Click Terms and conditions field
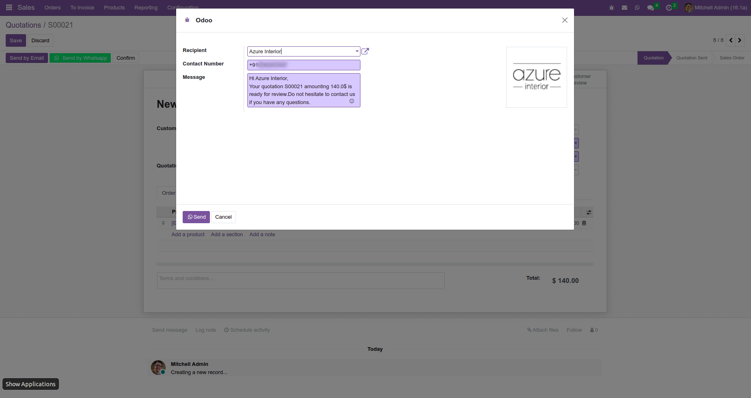The height and width of the screenshot is (398, 751). (x=301, y=281)
